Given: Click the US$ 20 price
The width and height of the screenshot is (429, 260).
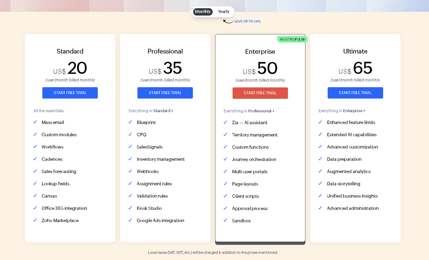Looking at the screenshot, I should (70, 68).
